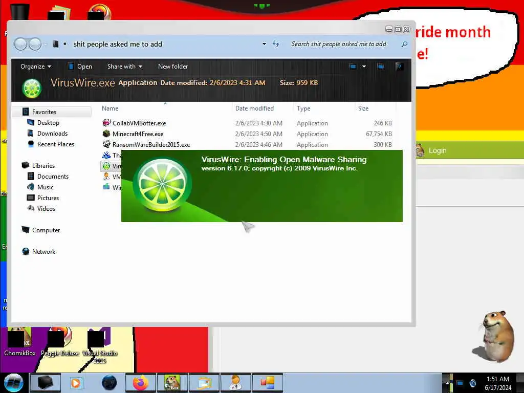524x393 pixels.
Task: Click the search magnifier icon
Action: tap(404, 44)
